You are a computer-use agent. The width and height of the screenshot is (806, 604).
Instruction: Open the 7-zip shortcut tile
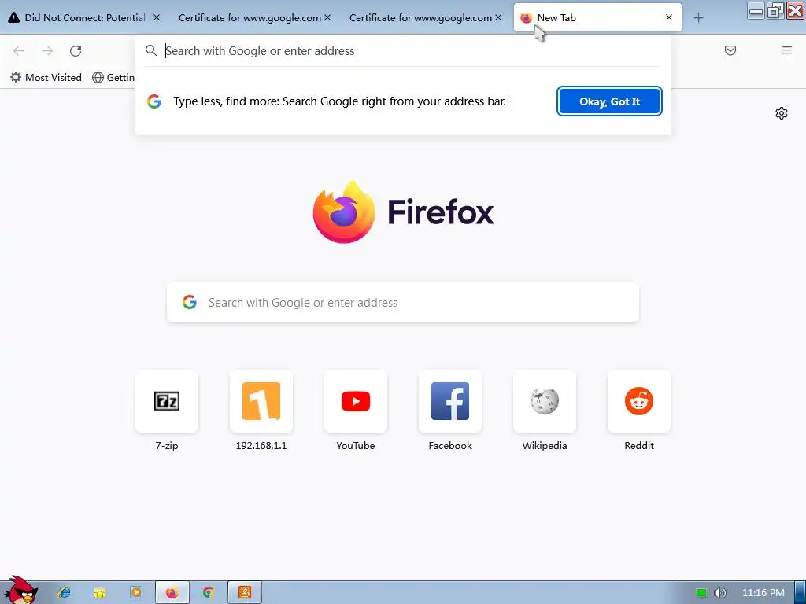(167, 401)
